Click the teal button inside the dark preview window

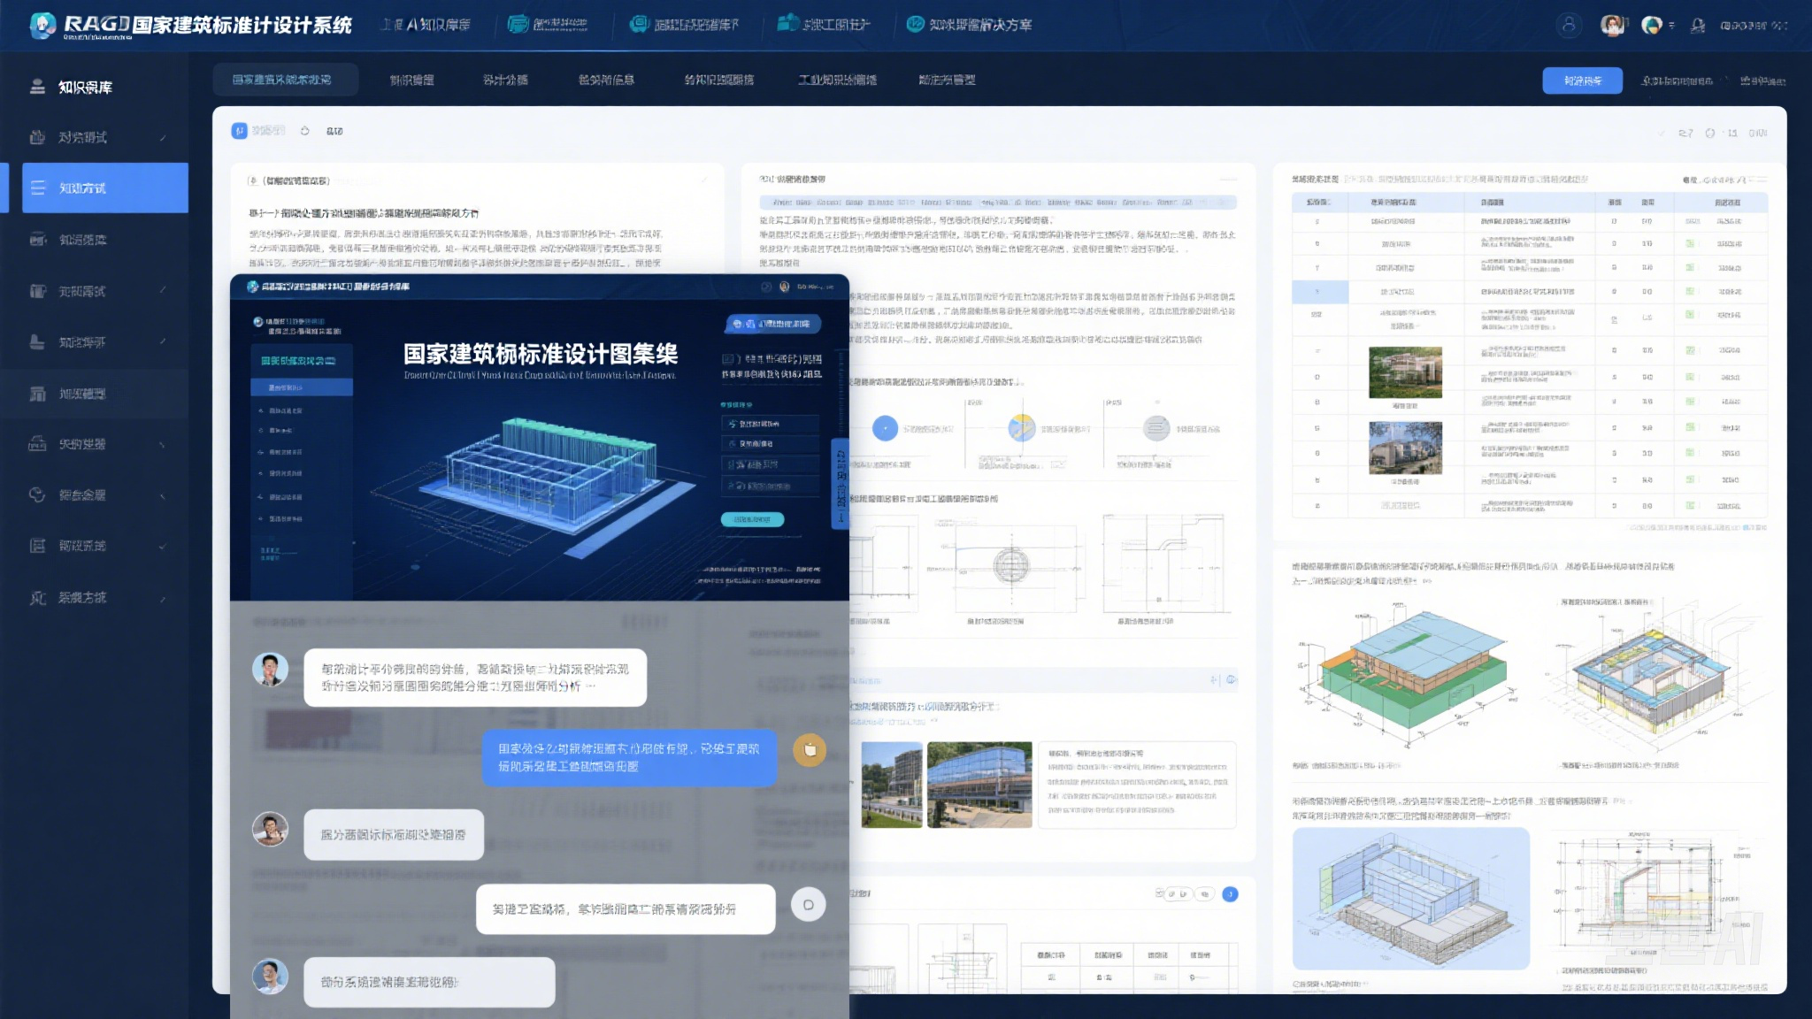coord(752,519)
